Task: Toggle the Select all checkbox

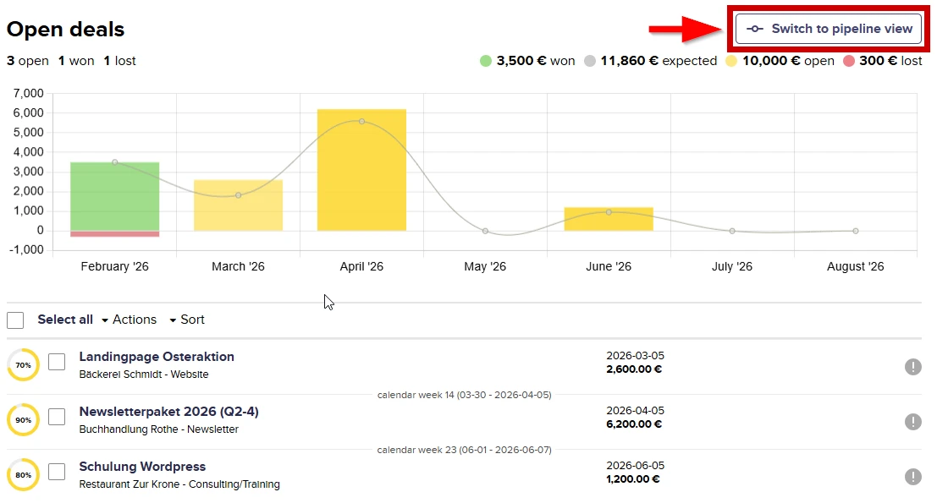Action: click(15, 320)
